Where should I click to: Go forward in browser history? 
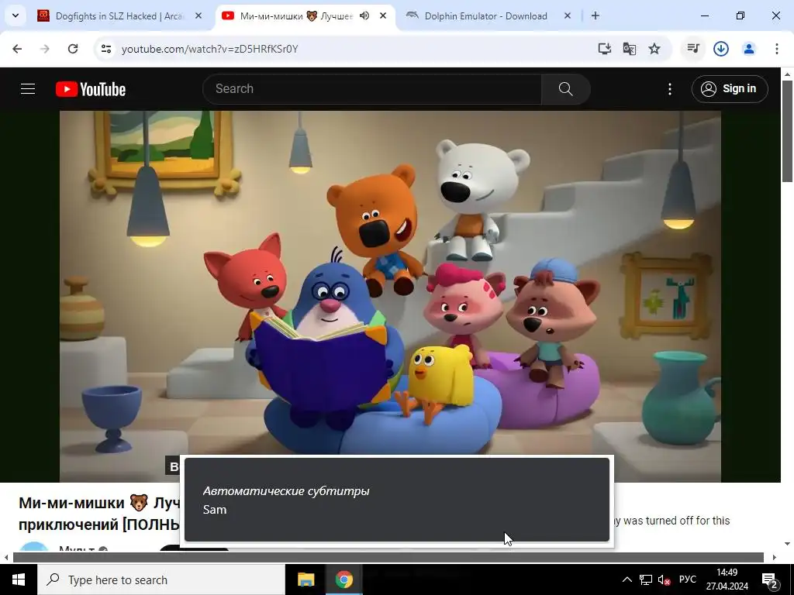45,49
